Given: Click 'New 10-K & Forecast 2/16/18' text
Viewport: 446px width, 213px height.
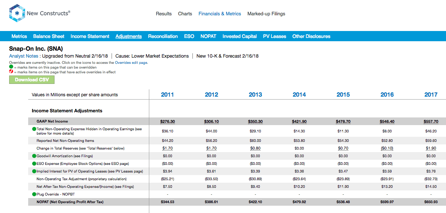Looking at the screenshot, I should 228,56.
